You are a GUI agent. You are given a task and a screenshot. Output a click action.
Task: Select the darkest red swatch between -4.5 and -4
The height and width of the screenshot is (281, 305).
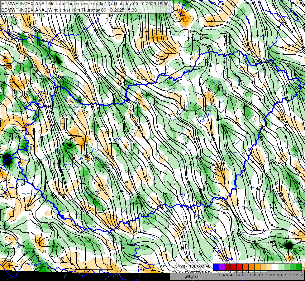pos(228,267)
